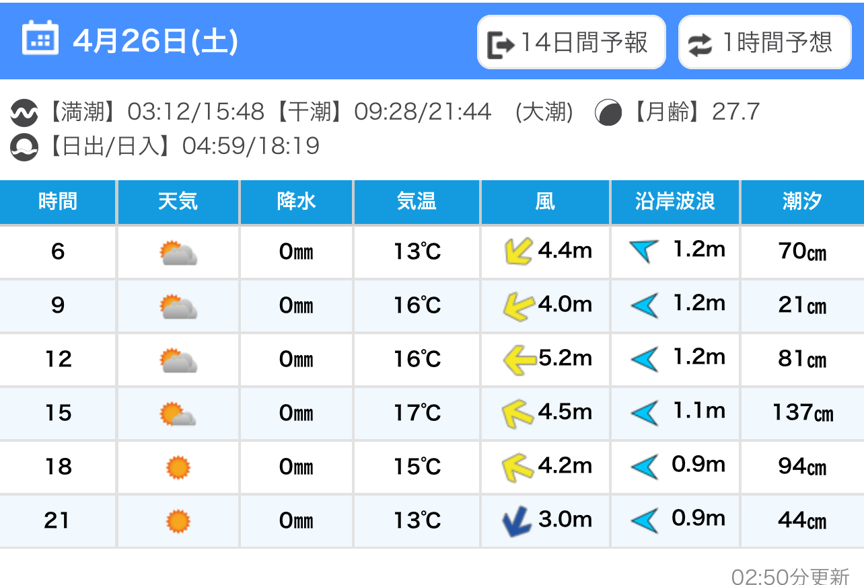This screenshot has height=585, width=864.
Task: Click the 02:50分更新 update timestamp
Action: click(x=791, y=576)
